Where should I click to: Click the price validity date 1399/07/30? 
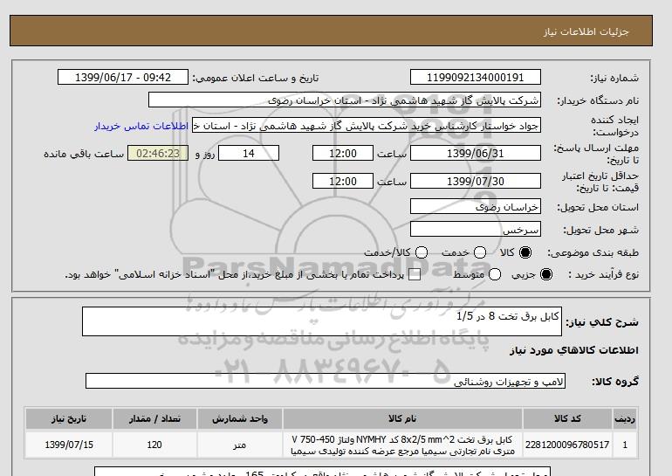pos(476,181)
